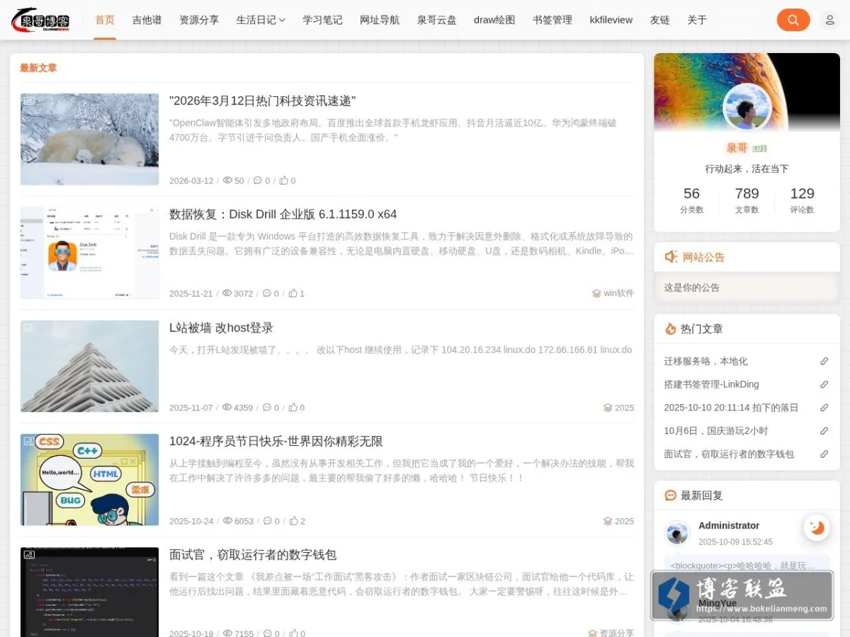Open article 数据恢复：Disk Drill 企业版
Viewport: 850px width, 637px height.
pos(283,214)
